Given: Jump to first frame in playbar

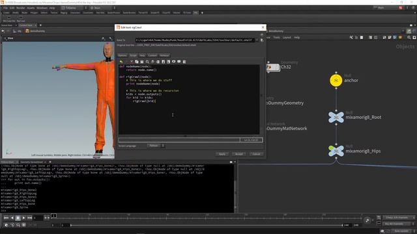Looking at the screenshot, I should click(x=6, y=218).
